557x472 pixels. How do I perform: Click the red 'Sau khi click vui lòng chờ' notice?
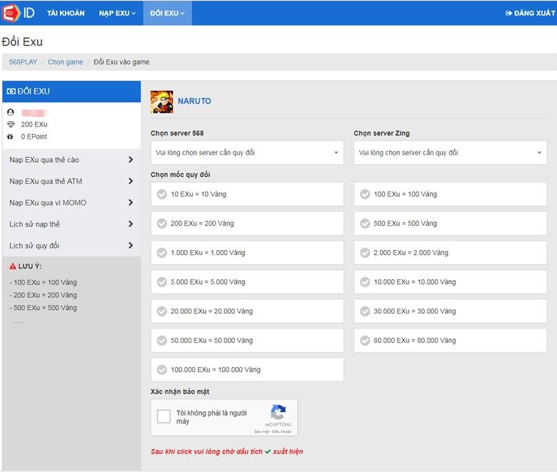point(226,452)
